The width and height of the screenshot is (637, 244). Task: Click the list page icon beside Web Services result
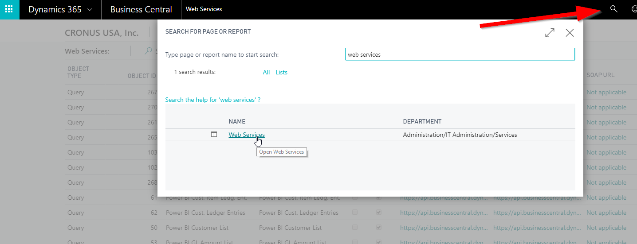(214, 135)
